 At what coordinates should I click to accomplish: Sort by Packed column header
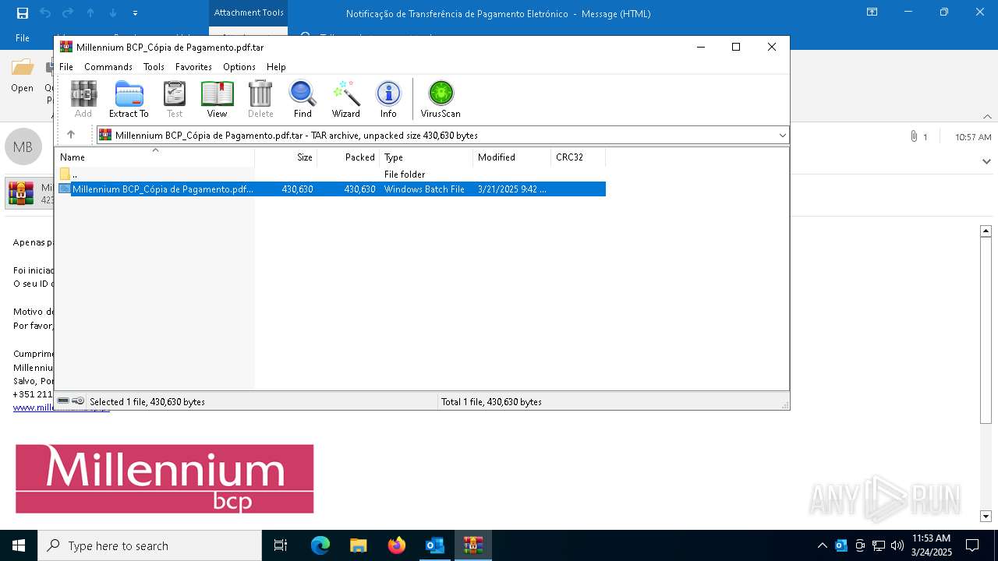click(x=349, y=157)
